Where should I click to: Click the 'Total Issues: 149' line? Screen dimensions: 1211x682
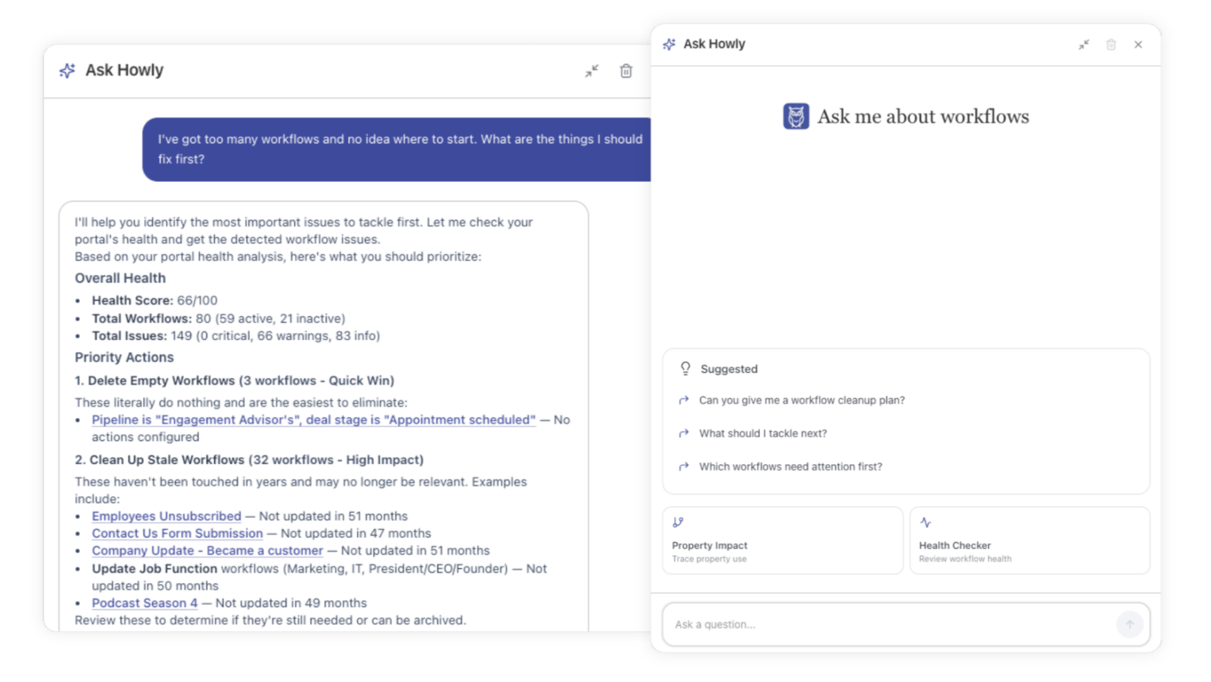click(235, 336)
